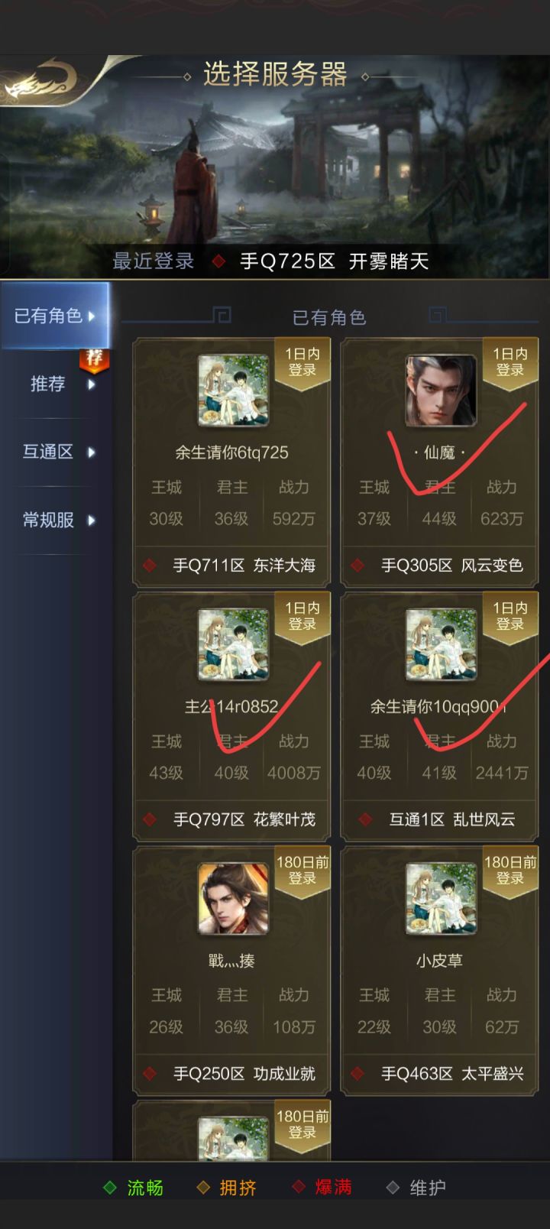
Task: Pick the 戰灬揍 character portrait
Action: point(233,899)
